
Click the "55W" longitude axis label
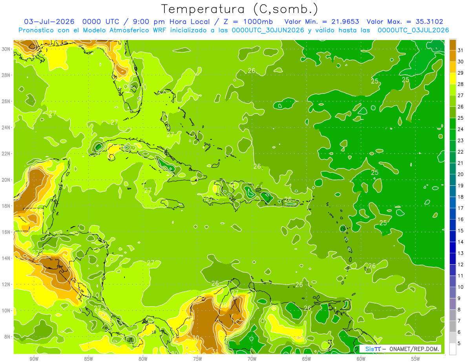tap(416, 359)
